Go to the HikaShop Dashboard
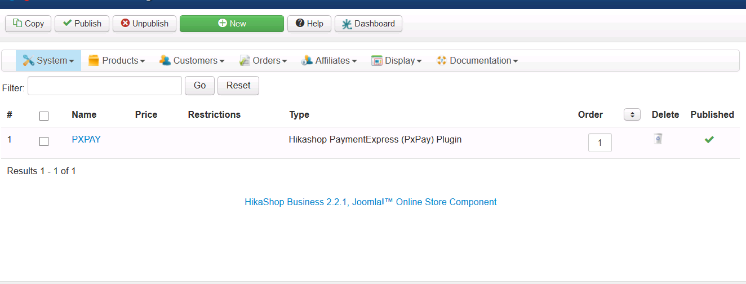746x284 pixels. [368, 24]
